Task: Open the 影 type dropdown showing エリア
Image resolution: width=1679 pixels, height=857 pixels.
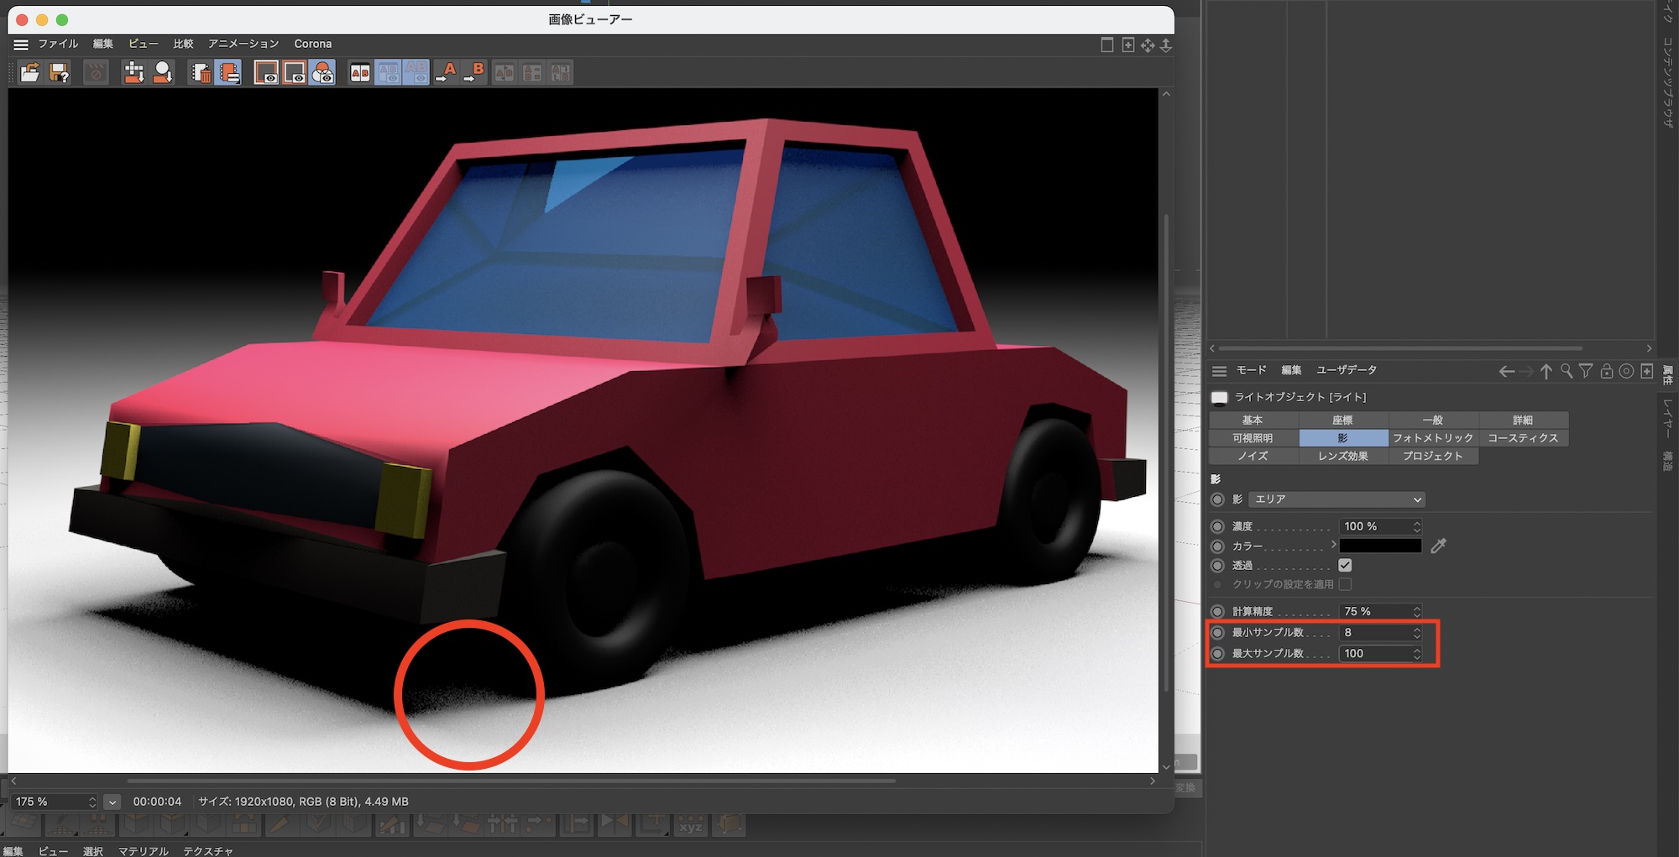Action: [x=1336, y=499]
